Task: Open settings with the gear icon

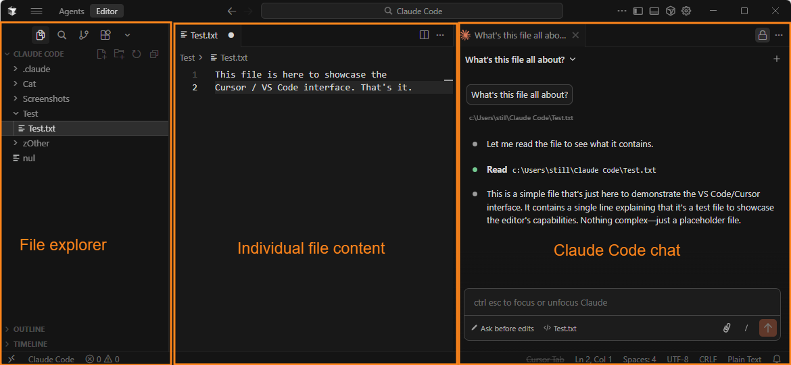Action: pos(686,11)
